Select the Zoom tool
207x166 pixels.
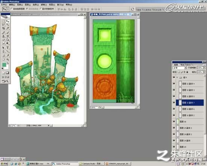click(8, 59)
